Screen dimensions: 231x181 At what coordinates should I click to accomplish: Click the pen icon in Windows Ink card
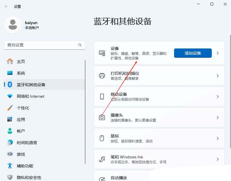[x=102, y=159]
